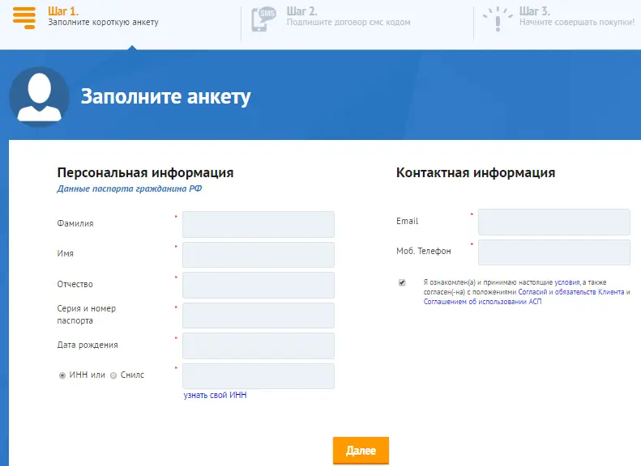Click the 'Контактная информация' heading
Image resolution: width=641 pixels, height=466 pixels.
(x=476, y=172)
